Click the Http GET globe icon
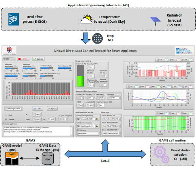This screenshot has width=196, height=169. click(x=97, y=38)
